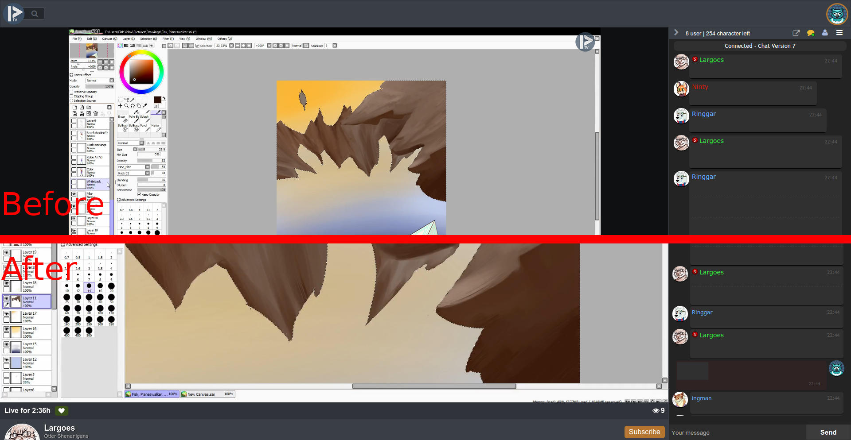Hide Layer 17 using its eye icon
Viewport: 851px width, 440px height.
click(x=6, y=313)
